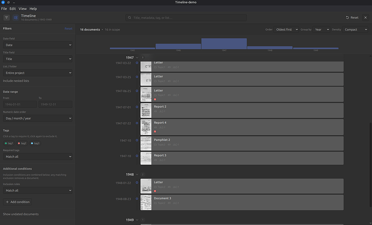372x225 pixels.
Task: Click the timeline dot for 1948-08-23
Action: coord(137,199)
